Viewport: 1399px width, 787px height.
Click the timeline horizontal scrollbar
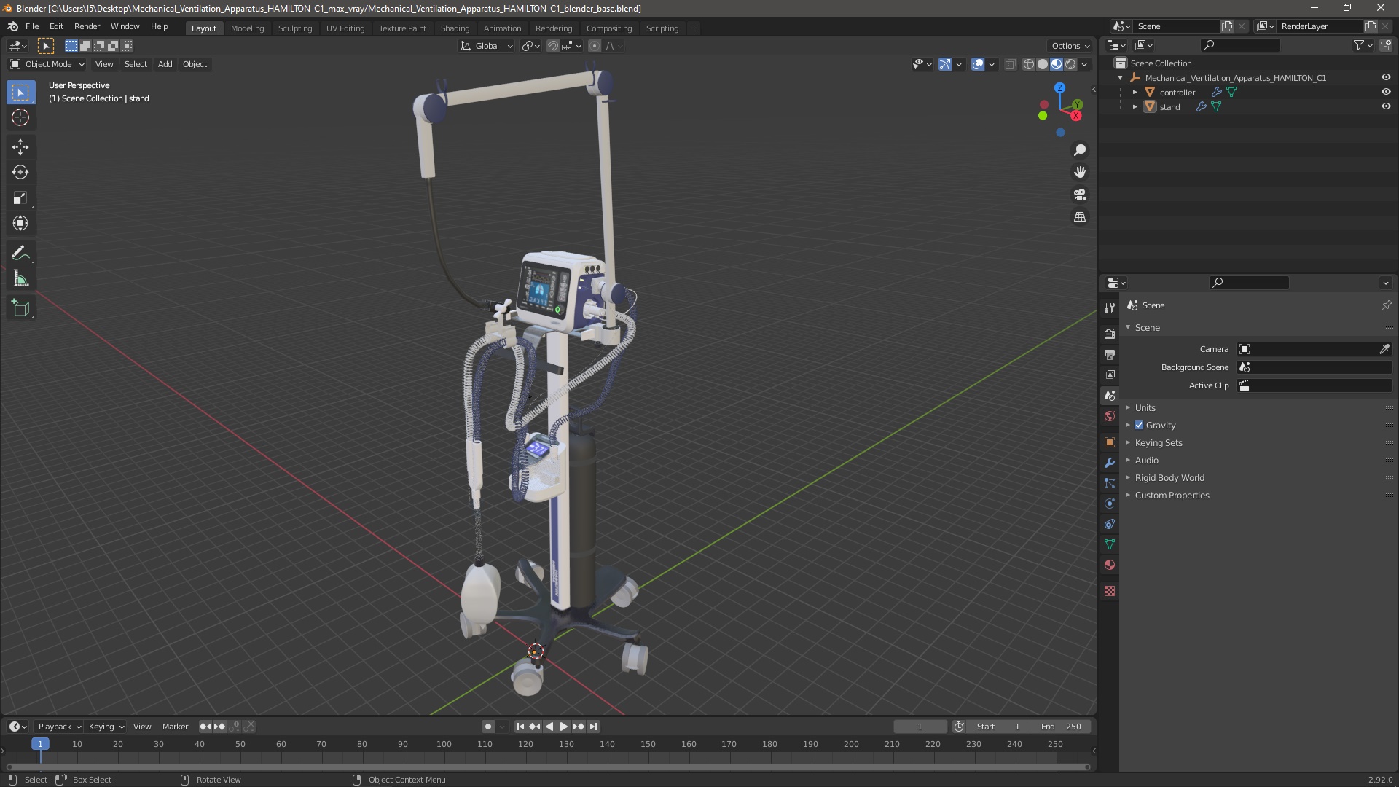[x=547, y=767]
